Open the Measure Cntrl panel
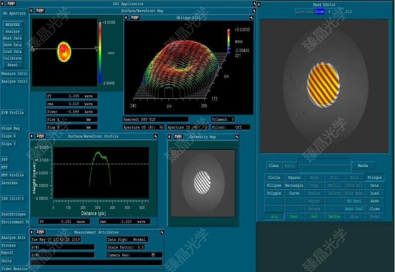Image resolution: width=395 pixels, height=272 pixels. click(x=14, y=74)
